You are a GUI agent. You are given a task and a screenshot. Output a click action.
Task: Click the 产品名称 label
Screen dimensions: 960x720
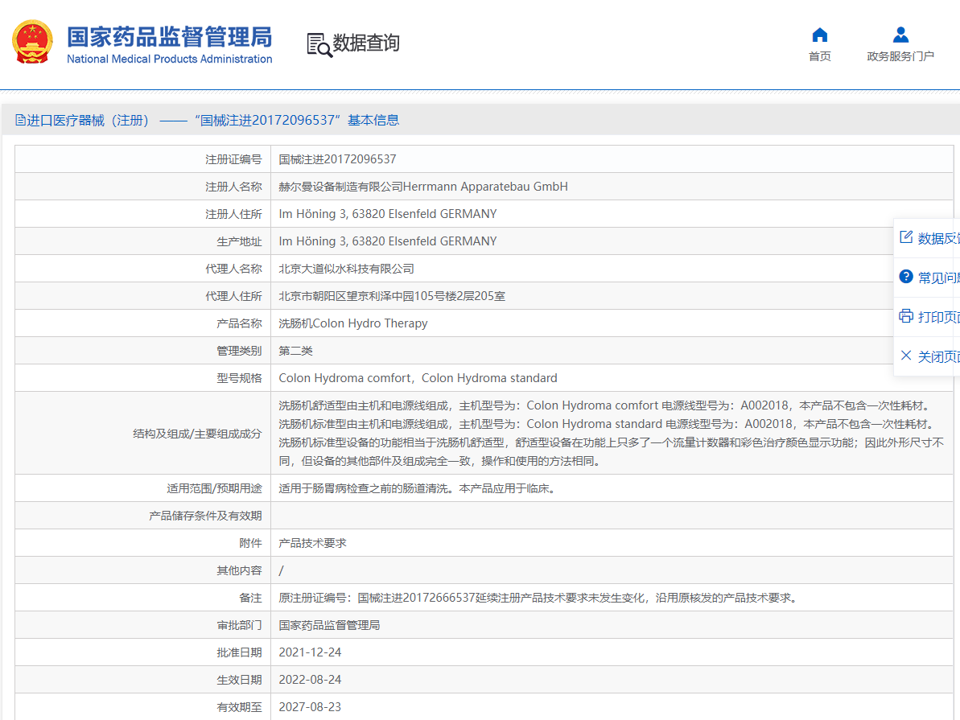pyautogui.click(x=239, y=323)
